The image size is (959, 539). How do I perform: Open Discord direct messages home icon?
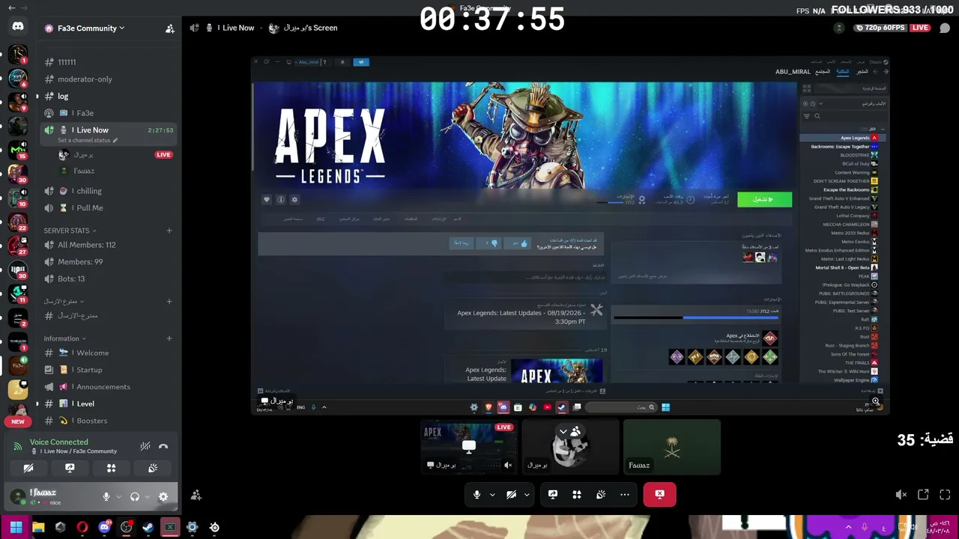18,27
